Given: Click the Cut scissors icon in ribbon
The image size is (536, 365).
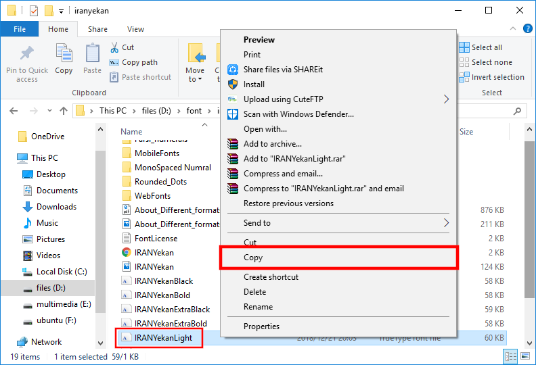Looking at the screenshot, I should point(115,47).
